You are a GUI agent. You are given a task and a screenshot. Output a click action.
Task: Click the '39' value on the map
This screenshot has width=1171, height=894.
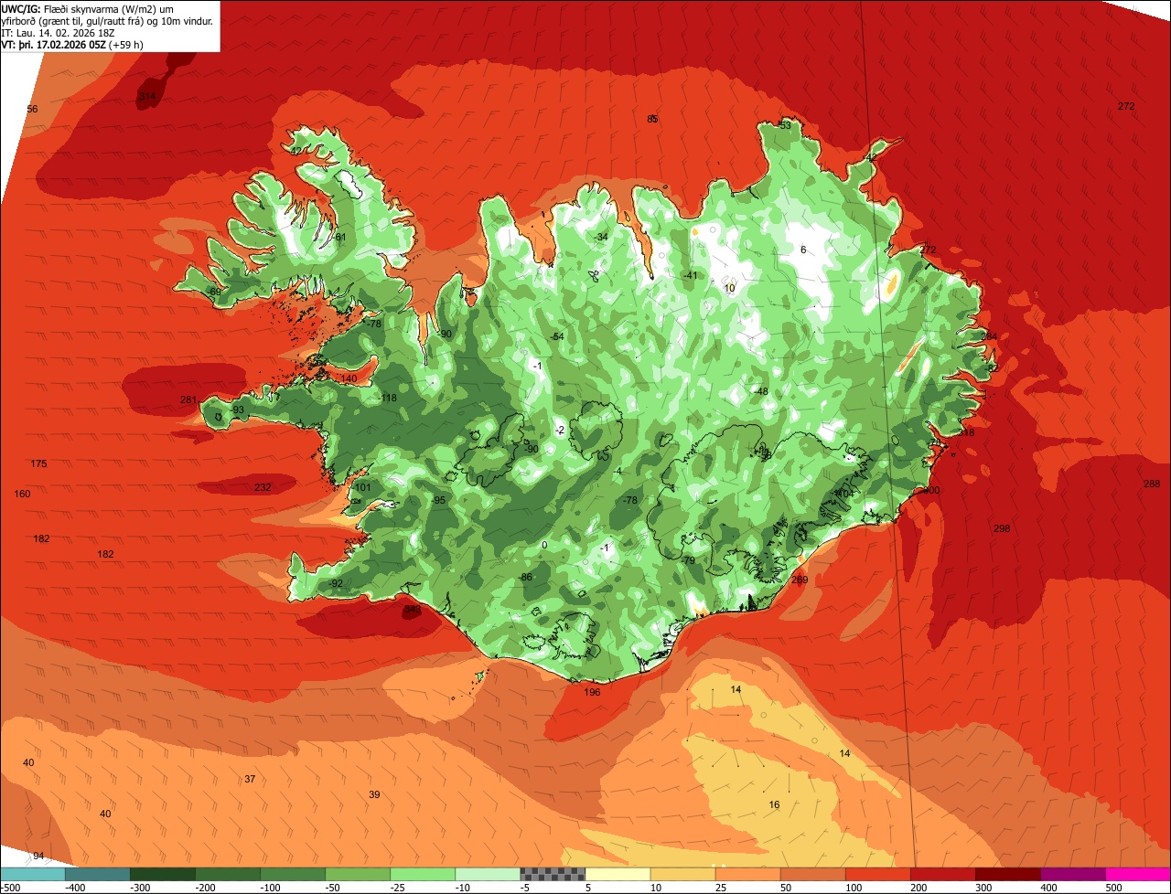coord(374,794)
